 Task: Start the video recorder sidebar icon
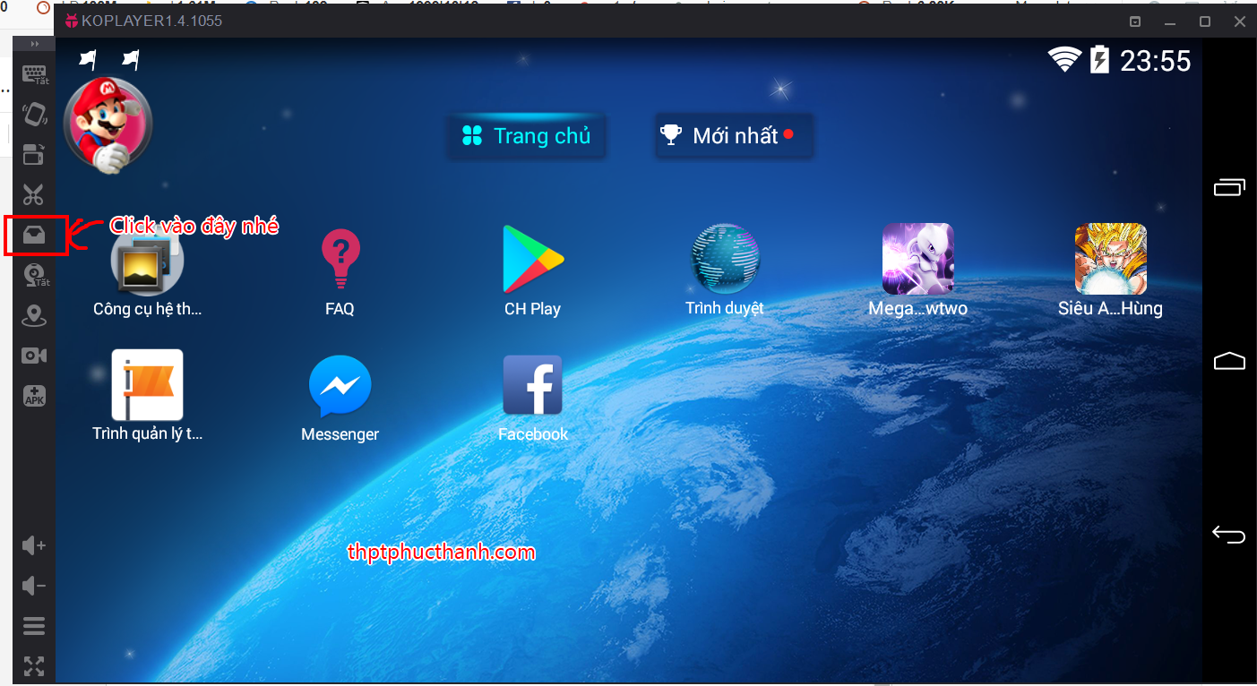pyautogui.click(x=34, y=356)
